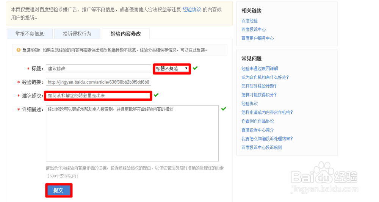Open 成为合作机构有什么好处 FAQ
379x202 pixels.
pos(265,77)
